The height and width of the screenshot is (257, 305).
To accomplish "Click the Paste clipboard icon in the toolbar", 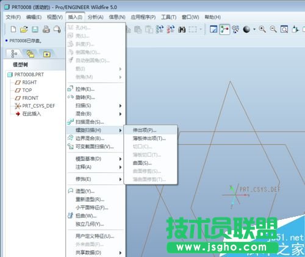I will (138, 29).
